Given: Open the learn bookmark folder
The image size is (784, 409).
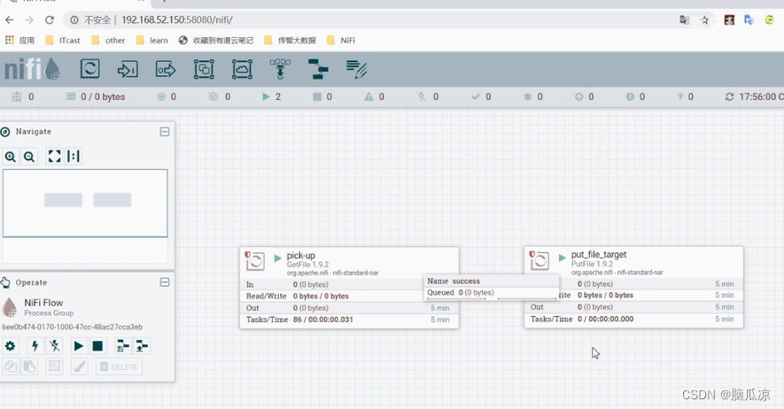Looking at the screenshot, I should (152, 41).
